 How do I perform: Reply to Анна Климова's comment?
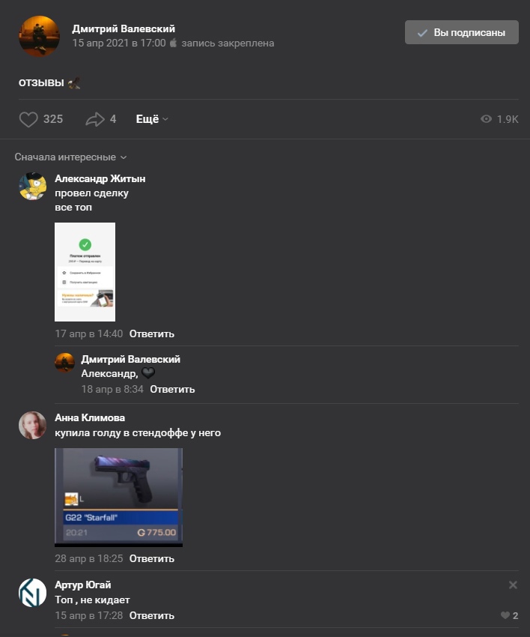(152, 558)
